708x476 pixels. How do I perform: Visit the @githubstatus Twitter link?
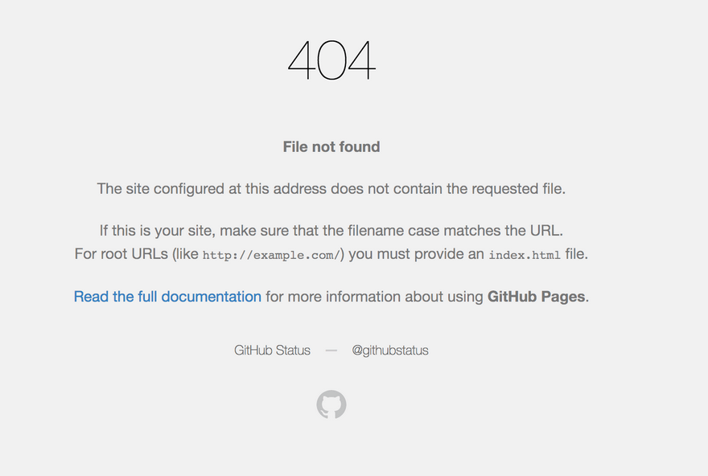point(390,350)
